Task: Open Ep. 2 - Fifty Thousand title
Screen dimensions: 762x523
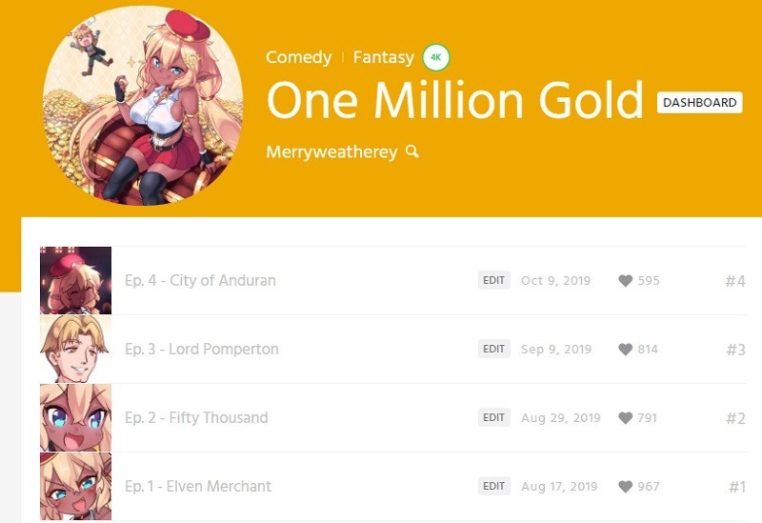Action: (196, 417)
